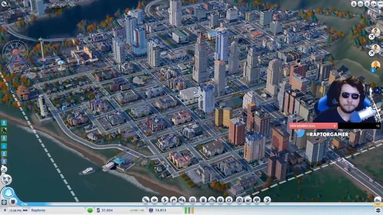Viewport: 383px width, 215px height.
Task: Open the Power lightning-bolt menu
Action: click(165, 200)
